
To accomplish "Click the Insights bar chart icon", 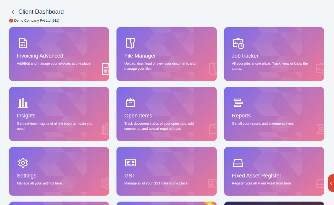I will click(23, 103).
